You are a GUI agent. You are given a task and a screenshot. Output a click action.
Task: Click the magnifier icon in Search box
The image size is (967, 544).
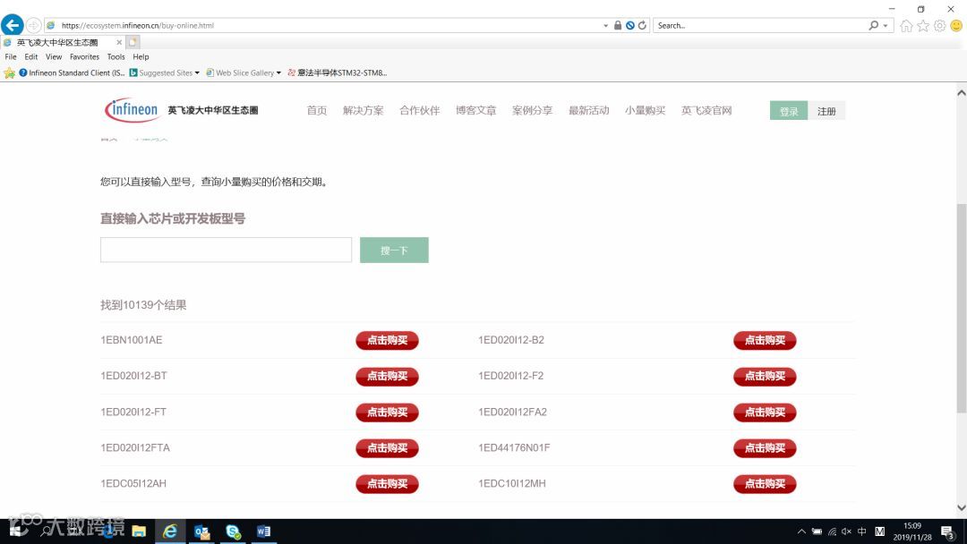coord(873,25)
